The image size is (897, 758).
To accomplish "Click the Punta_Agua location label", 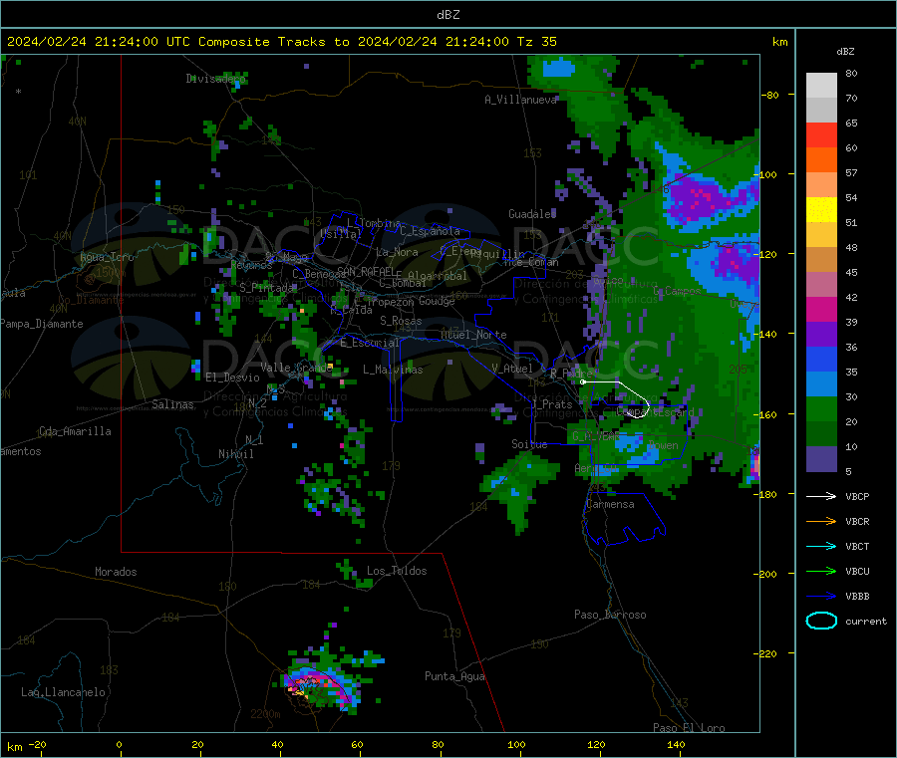I will [x=454, y=676].
